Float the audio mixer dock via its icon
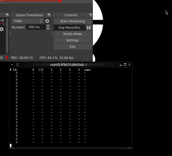 point(7,15)
